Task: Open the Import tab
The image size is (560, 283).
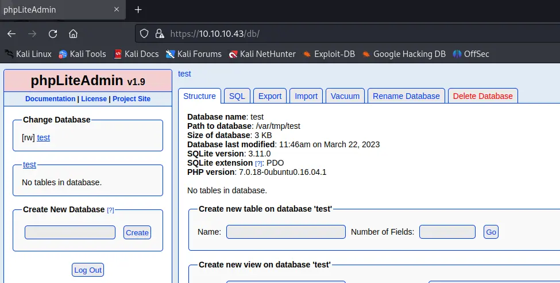Action: (306, 96)
